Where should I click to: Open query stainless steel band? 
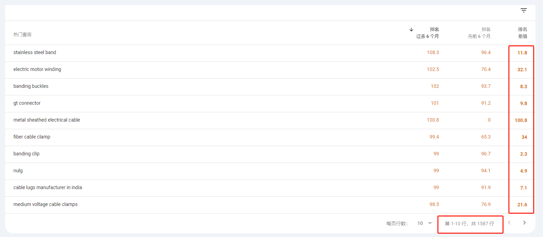coord(35,52)
